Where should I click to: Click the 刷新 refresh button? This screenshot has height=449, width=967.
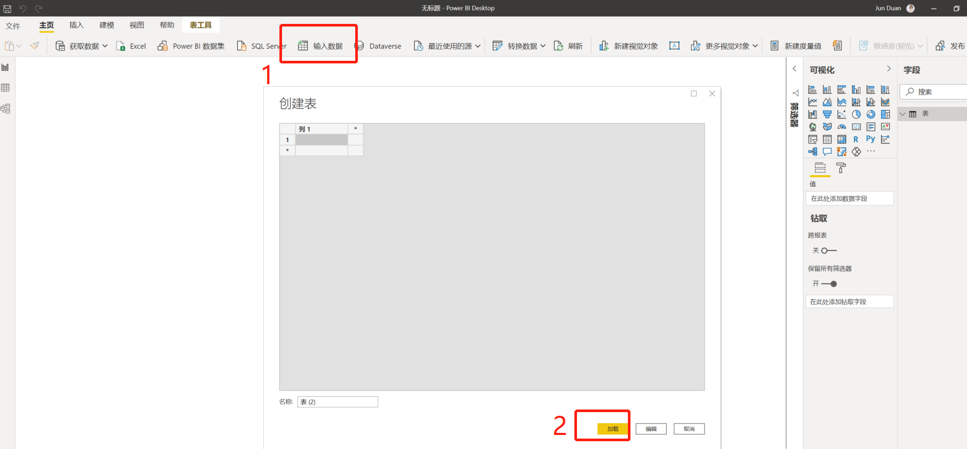(x=568, y=46)
